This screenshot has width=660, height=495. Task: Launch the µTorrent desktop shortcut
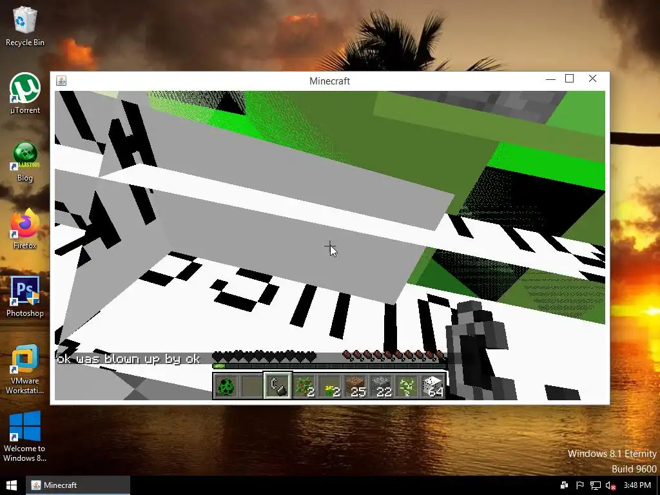[25, 93]
